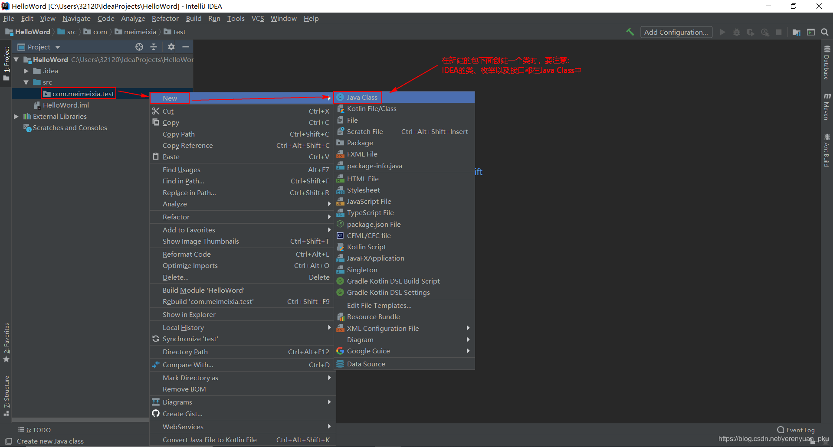Collapse the HelloWord project root node
Image resolution: width=833 pixels, height=447 pixels.
tap(16, 59)
